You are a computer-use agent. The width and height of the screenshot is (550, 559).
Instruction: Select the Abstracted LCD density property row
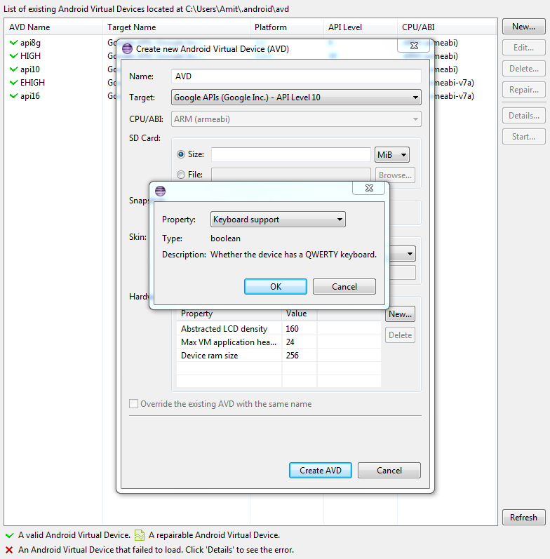[279, 329]
